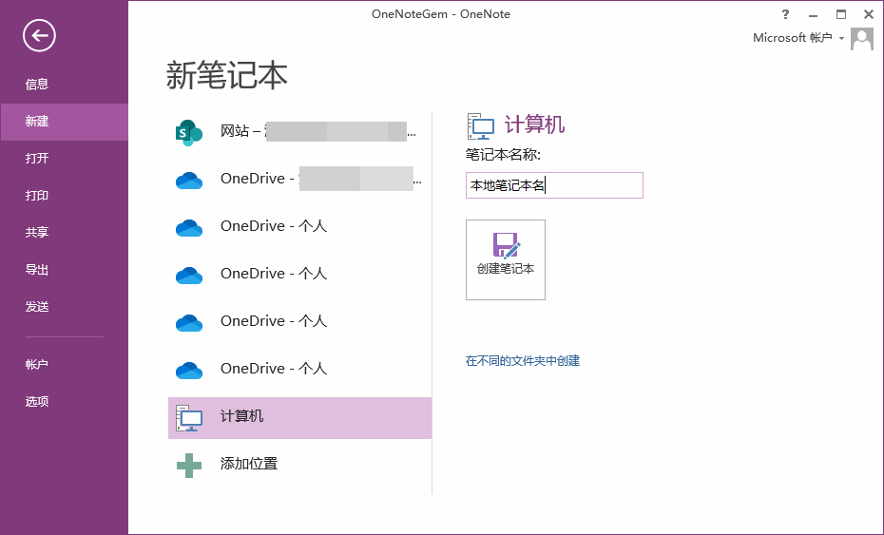Image resolution: width=884 pixels, height=535 pixels.
Task: Open the Microsoft 帐户 dropdown
Action: tap(798, 38)
